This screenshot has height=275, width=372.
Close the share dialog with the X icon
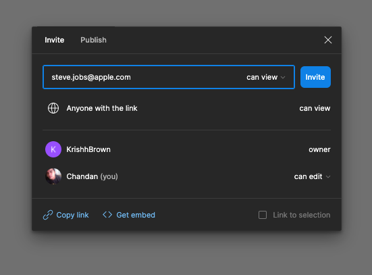click(328, 40)
